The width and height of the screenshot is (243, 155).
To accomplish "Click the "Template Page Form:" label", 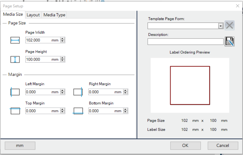I will point(166,19).
